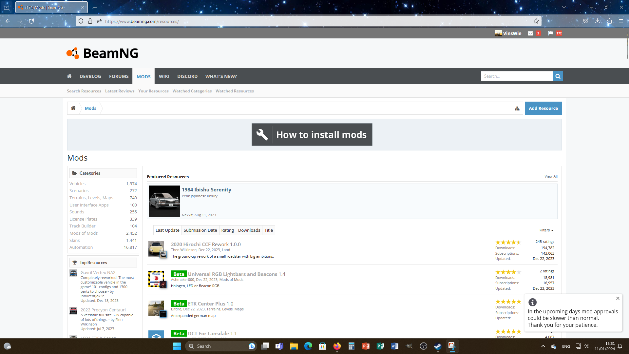Click the Windows taskbar Search box
The image size is (629, 354).
coord(220,346)
